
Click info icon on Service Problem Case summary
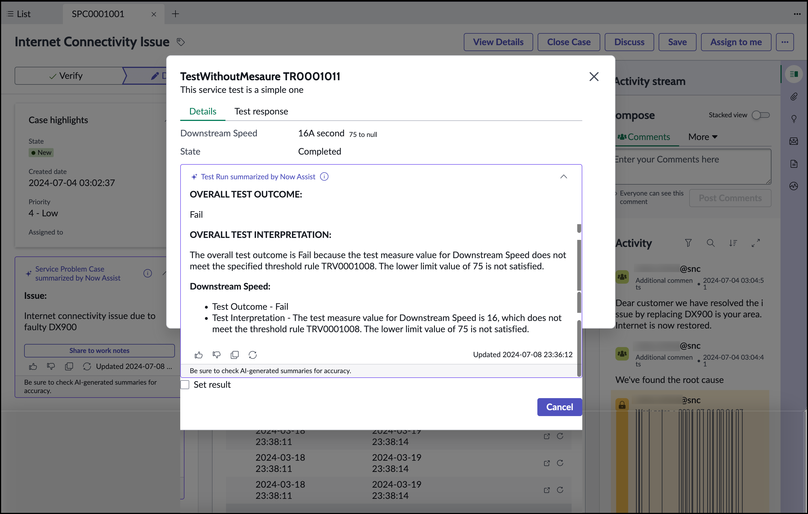click(x=148, y=273)
